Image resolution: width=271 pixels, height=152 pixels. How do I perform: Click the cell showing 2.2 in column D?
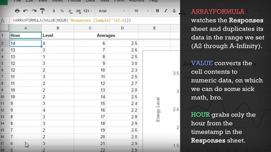[122, 110]
